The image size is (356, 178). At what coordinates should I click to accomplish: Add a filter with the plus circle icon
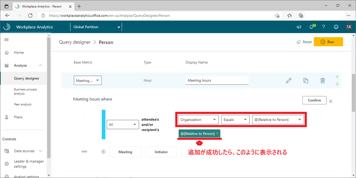(x=104, y=152)
